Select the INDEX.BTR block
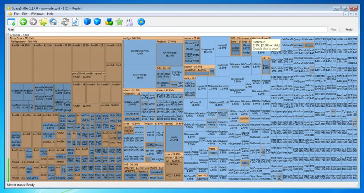The width and height of the screenshot is (364, 193). (x=132, y=114)
